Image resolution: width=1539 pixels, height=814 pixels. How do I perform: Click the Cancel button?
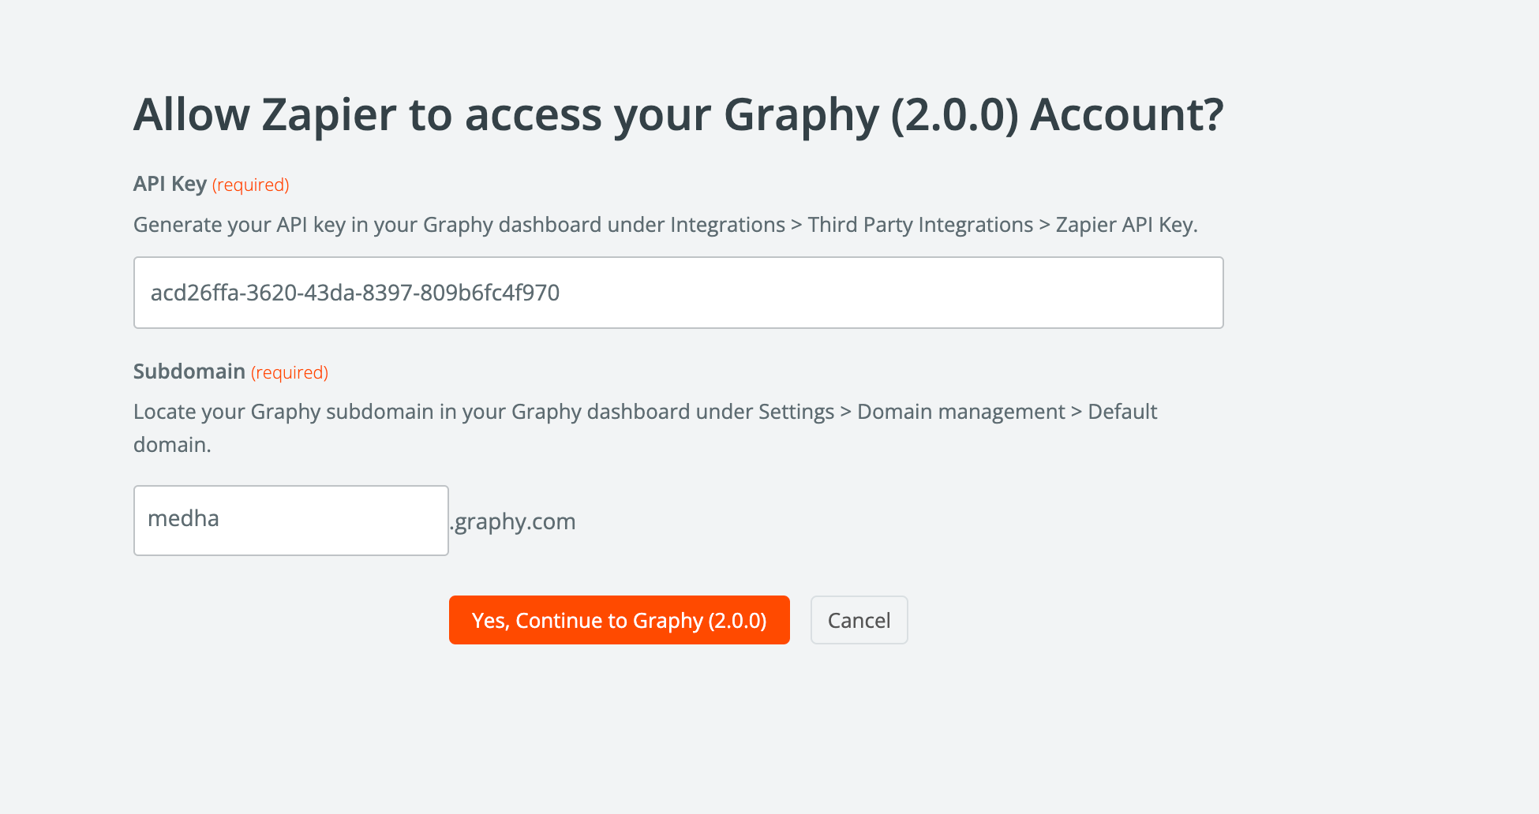[x=859, y=620]
